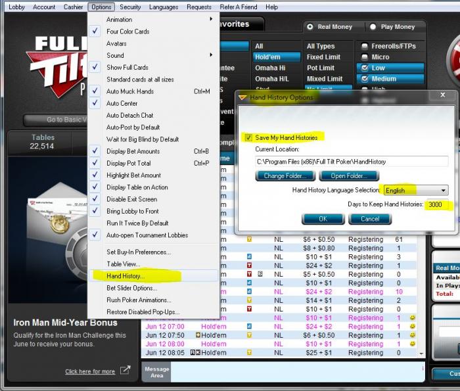
Task: Open Table View entry
Action: [x=154, y=264]
